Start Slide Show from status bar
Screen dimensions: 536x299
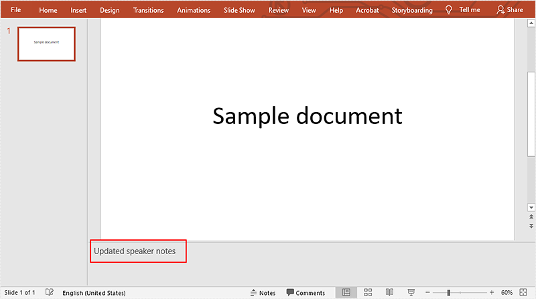click(x=411, y=292)
